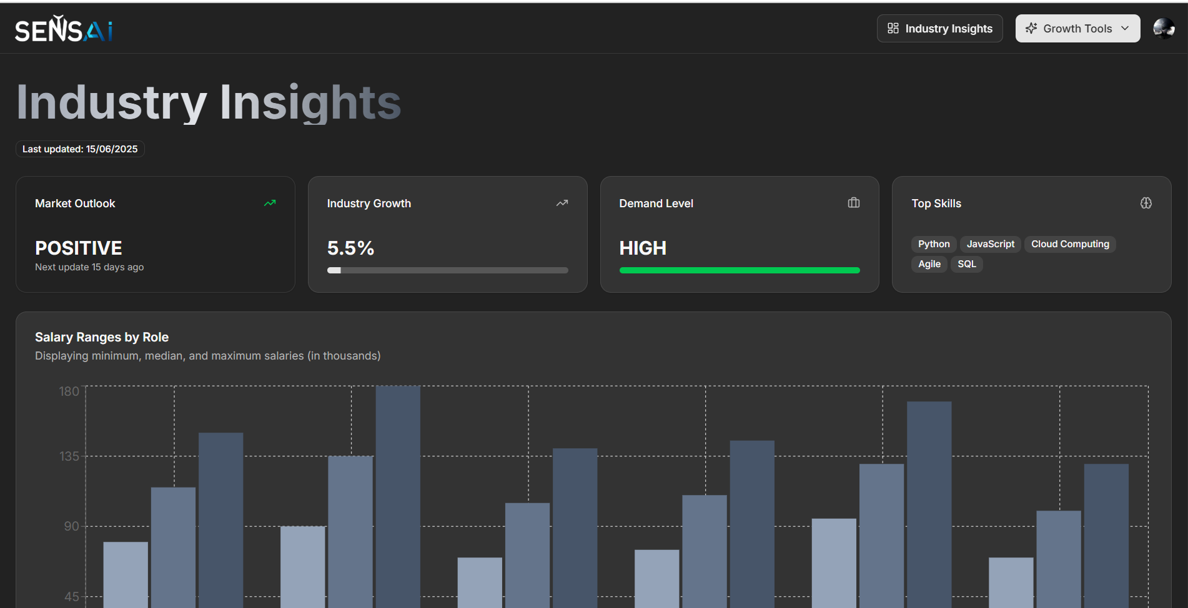Click the Last updated: 15/06/2025 badge
The image size is (1188, 608).
(x=80, y=149)
